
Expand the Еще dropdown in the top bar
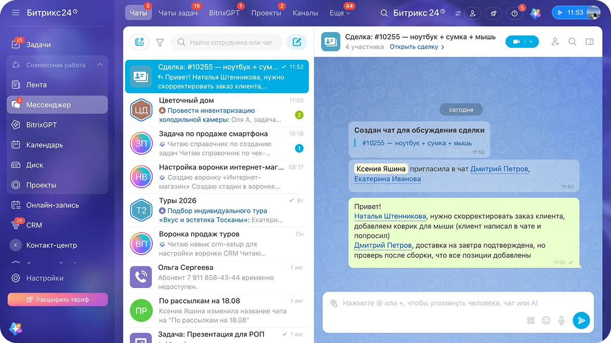point(340,13)
